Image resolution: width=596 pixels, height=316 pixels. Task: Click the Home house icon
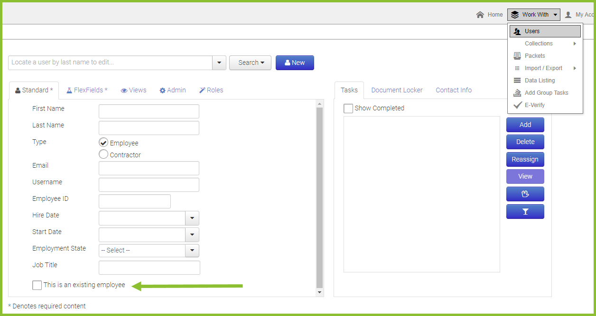pyautogui.click(x=480, y=15)
